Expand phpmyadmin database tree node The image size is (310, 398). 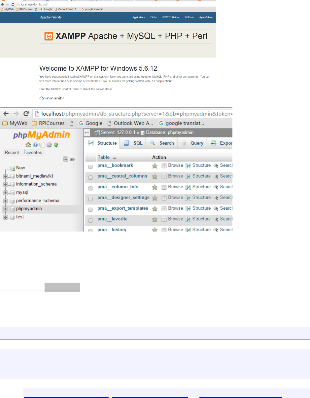coord(5,209)
